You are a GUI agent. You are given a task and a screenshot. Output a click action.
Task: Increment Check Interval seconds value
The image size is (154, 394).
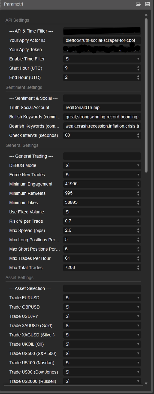pos(138,134)
